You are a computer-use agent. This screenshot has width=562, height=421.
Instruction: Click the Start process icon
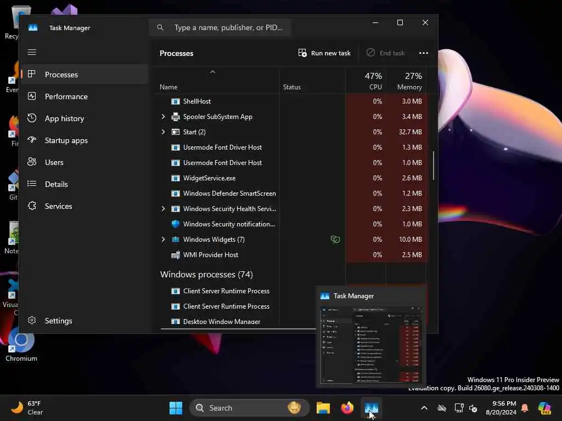pyautogui.click(x=175, y=132)
